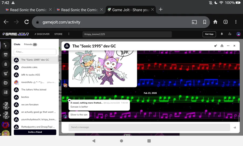The image size is (243, 146).
Task: Open the backpack icon in left rail
Action: pos(6,64)
